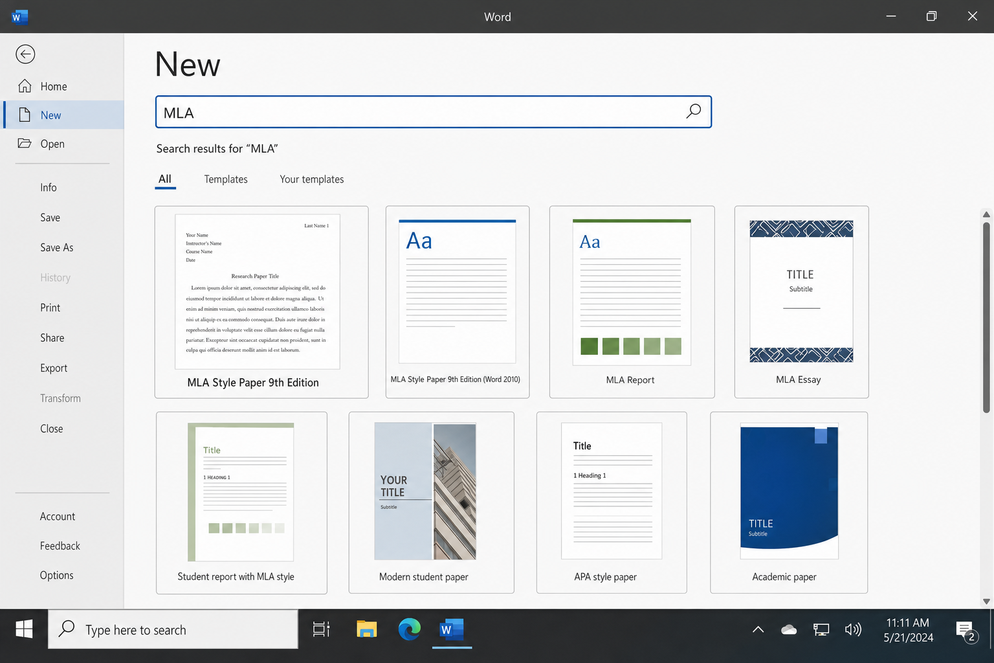This screenshot has width=994, height=663.
Task: Switch to the All results tab
Action: coord(165,179)
